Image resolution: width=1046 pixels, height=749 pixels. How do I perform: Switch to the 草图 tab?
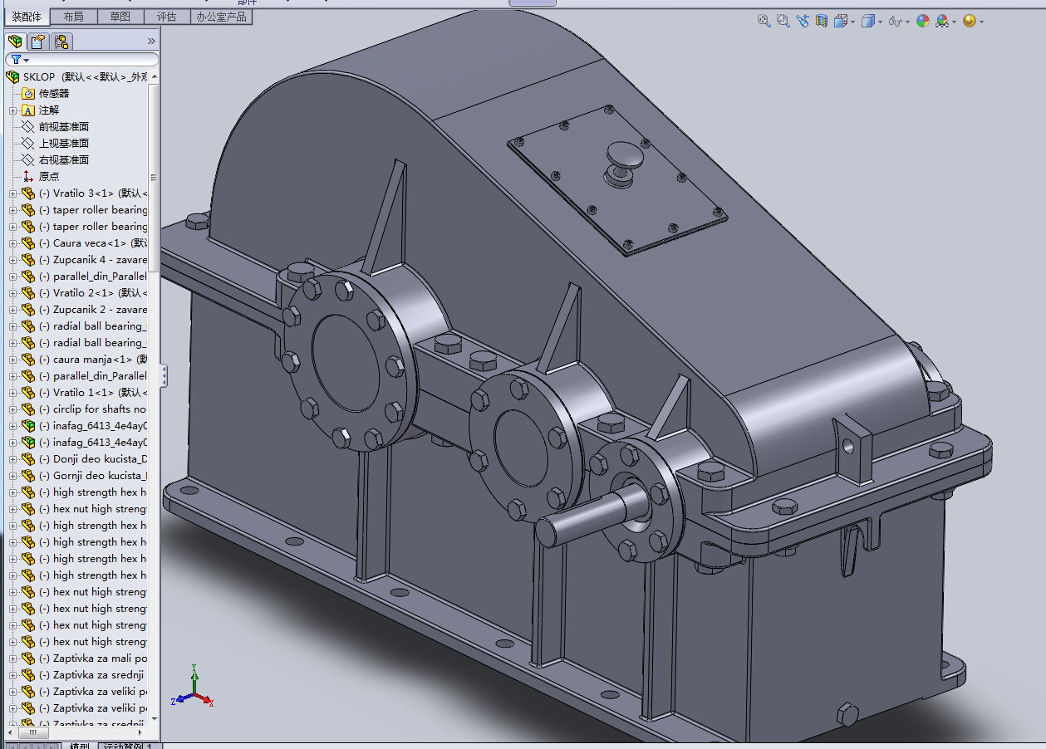pyautogui.click(x=120, y=17)
